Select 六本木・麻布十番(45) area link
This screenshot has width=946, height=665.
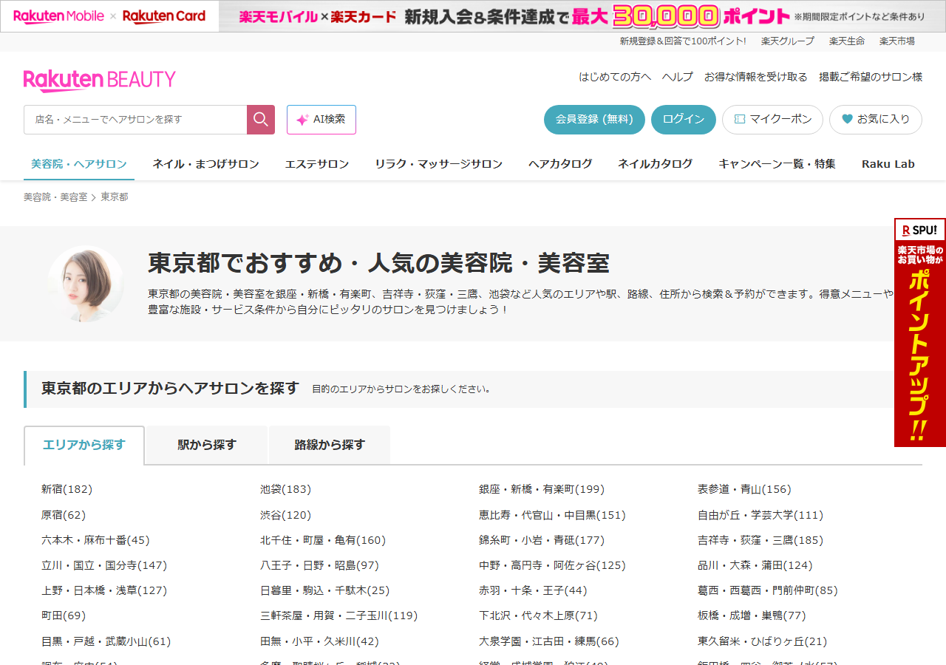[x=95, y=540]
